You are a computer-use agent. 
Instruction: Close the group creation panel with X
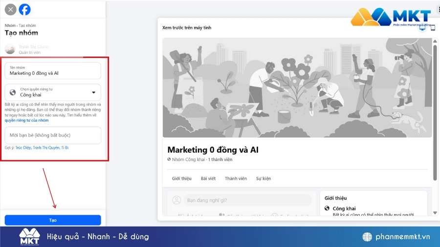tap(10, 10)
